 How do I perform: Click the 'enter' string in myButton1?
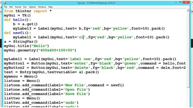81,63
